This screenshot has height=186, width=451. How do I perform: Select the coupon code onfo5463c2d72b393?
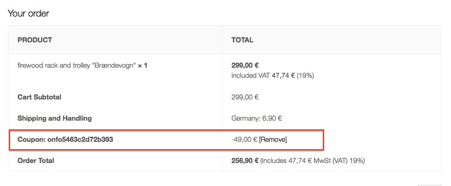coord(80,139)
